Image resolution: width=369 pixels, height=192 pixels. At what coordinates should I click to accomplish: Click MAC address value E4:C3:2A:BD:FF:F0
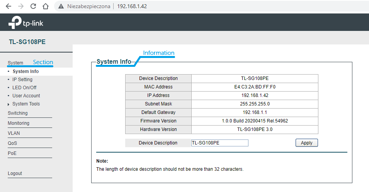pyautogui.click(x=255, y=87)
